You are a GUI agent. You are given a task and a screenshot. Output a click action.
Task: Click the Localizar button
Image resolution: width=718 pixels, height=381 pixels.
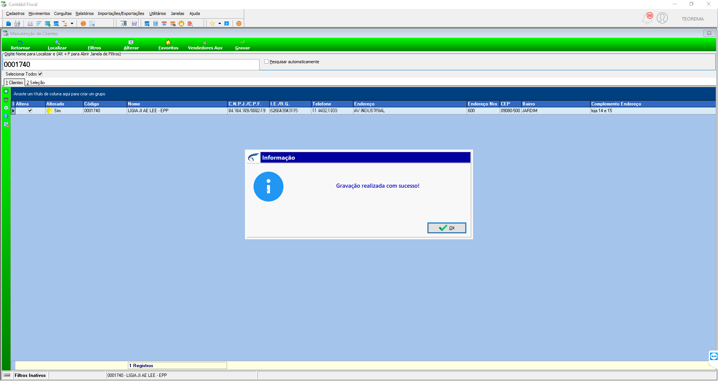57,45
